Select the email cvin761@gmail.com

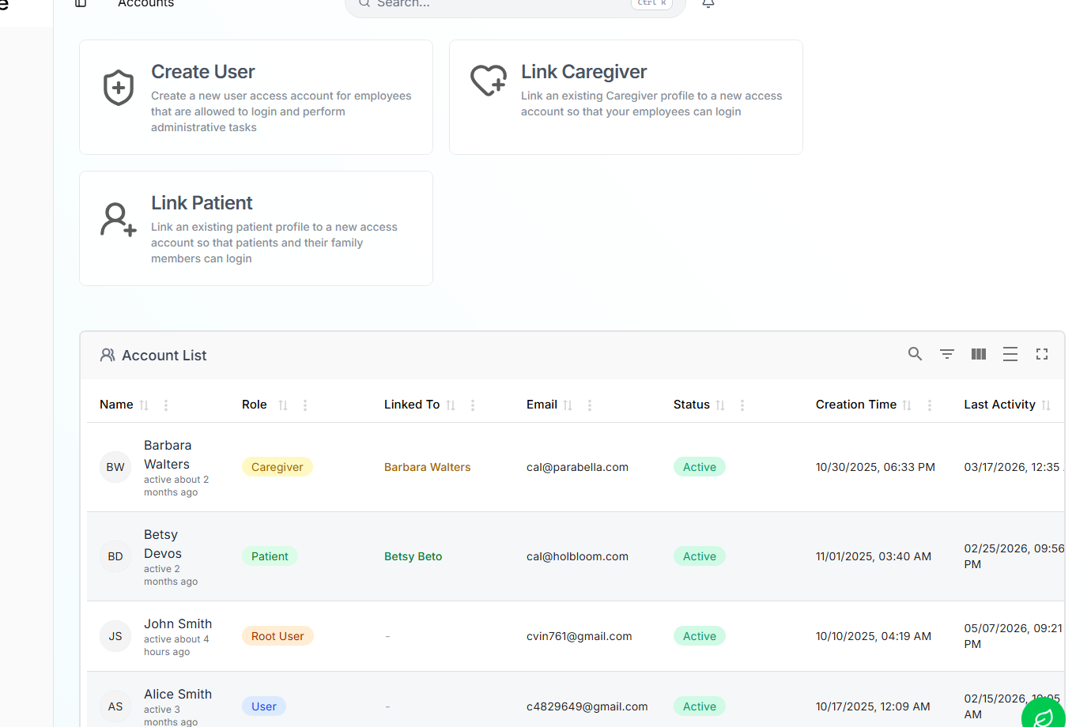coord(579,636)
